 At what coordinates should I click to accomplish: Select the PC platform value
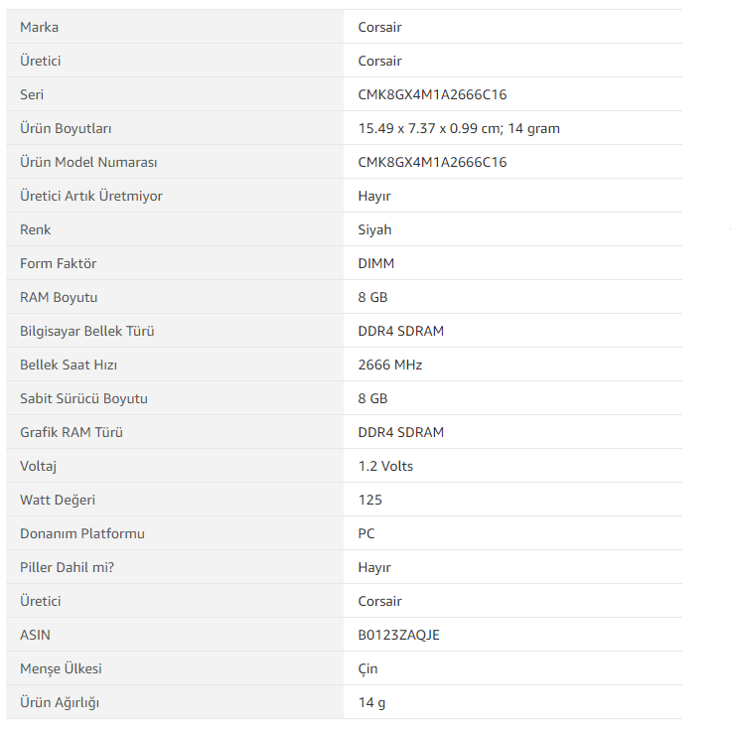[x=366, y=533]
